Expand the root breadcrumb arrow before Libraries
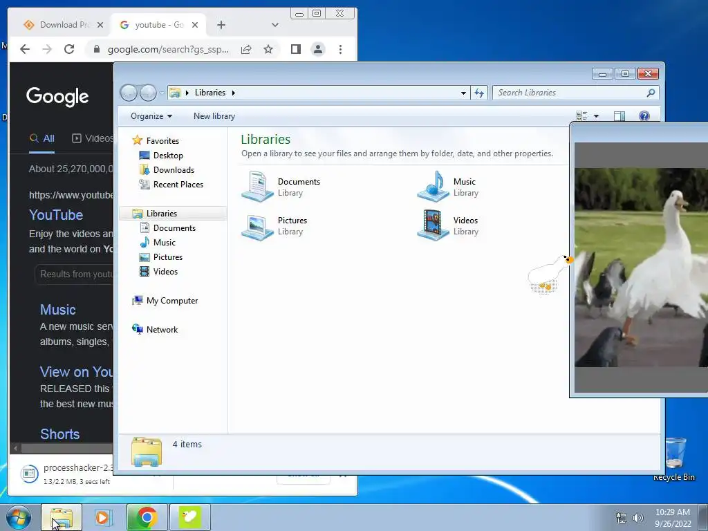The width and height of the screenshot is (708, 531). point(187,93)
